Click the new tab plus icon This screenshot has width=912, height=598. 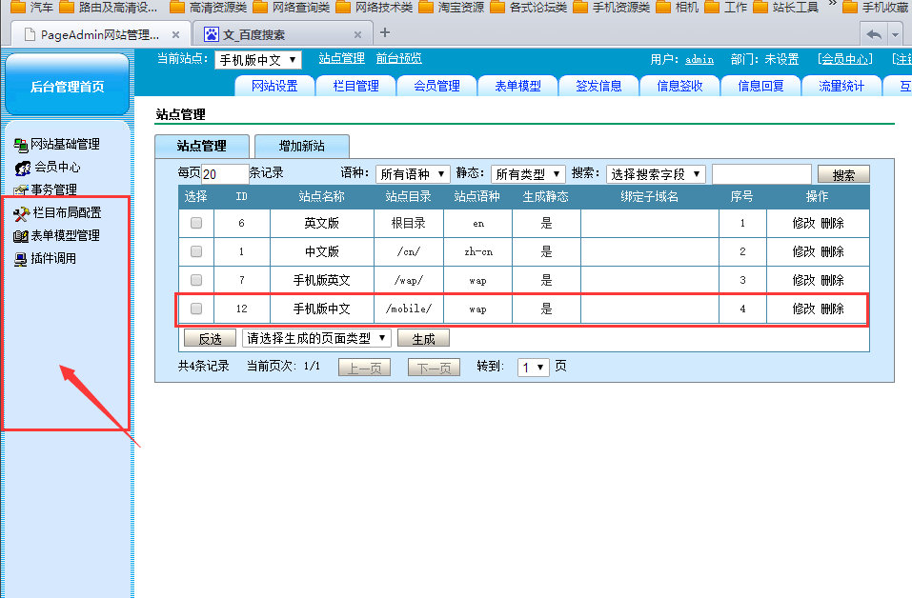coord(385,32)
